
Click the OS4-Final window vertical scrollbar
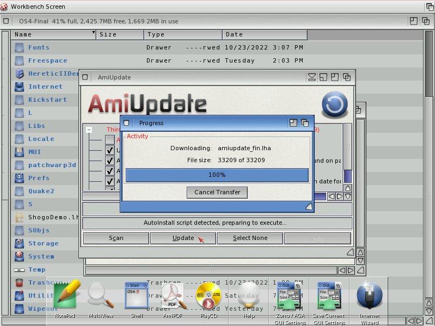coord(428,164)
